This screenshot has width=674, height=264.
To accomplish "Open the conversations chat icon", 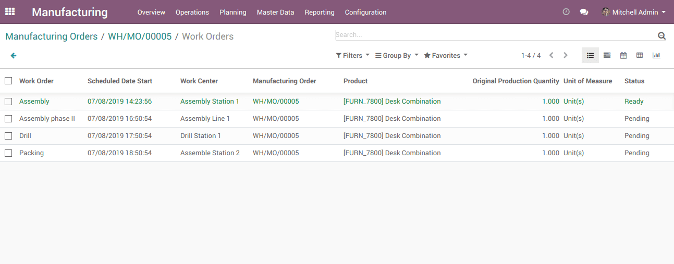I will point(584,12).
